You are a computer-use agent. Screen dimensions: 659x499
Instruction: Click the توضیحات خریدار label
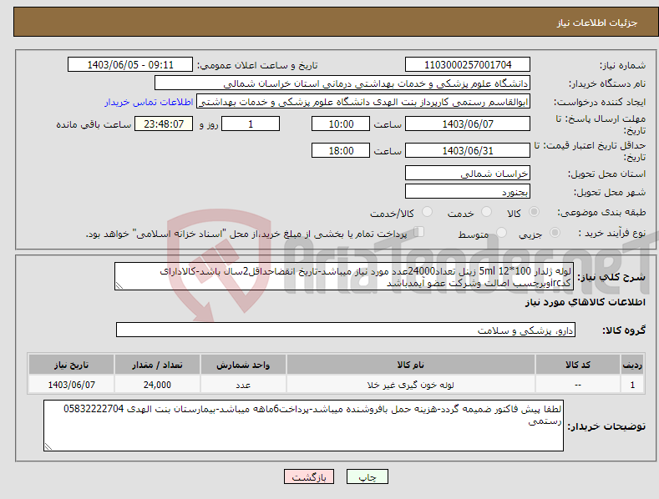point(606,426)
